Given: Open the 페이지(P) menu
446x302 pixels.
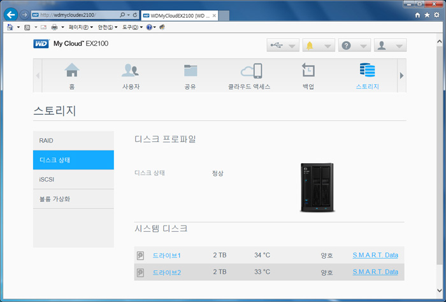Looking at the screenshot, I should point(81,27).
